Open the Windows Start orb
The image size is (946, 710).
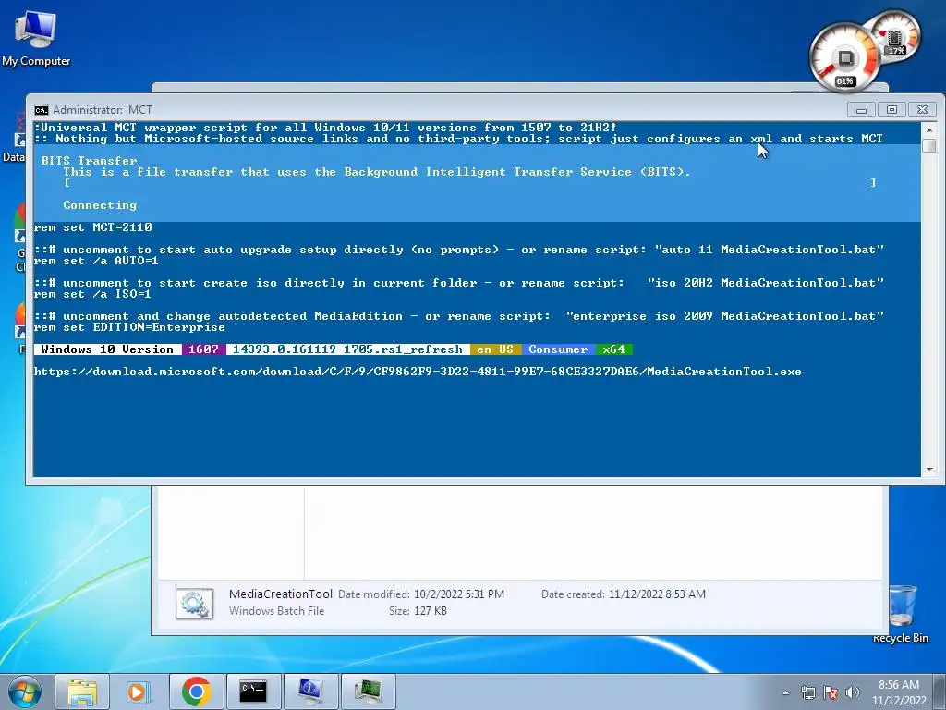[25, 692]
